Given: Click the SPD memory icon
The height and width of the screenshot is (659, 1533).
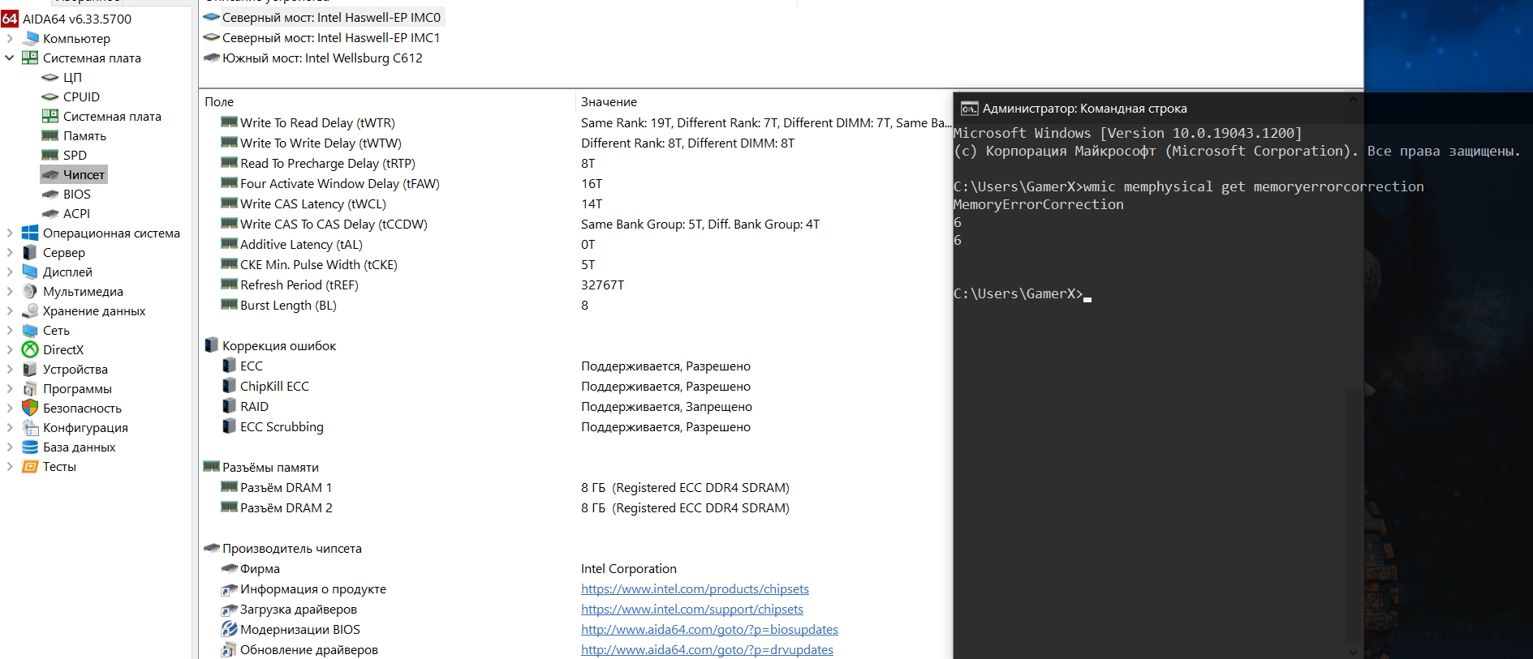Looking at the screenshot, I should (x=50, y=155).
